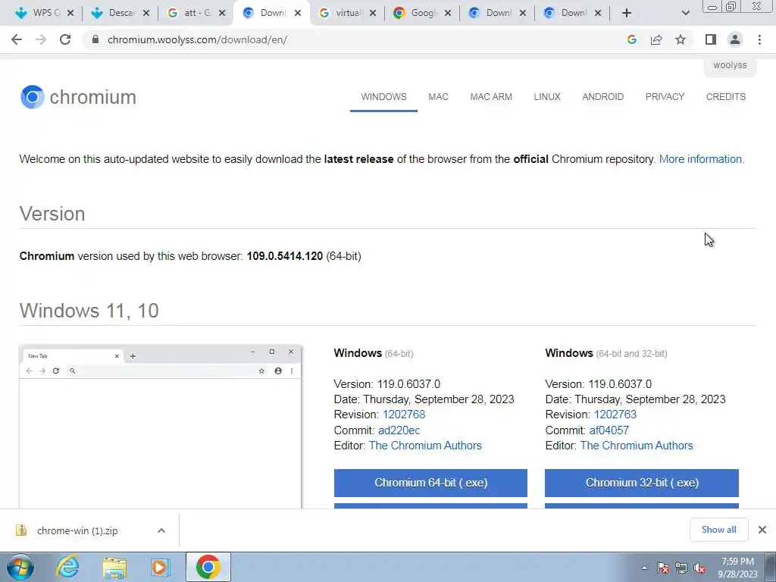Open Chrome's three-dot menu
The height and width of the screenshot is (582, 776).
759,39
